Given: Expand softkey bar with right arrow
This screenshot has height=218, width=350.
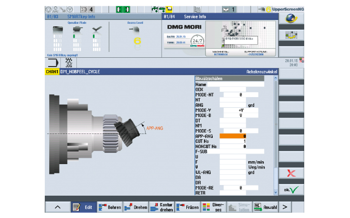Looking at the screenshot, I should point(285,207).
